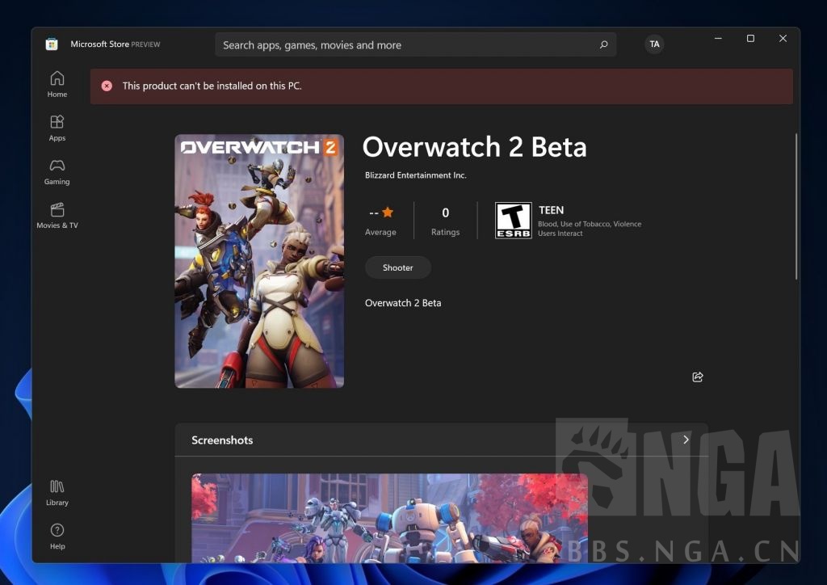Image resolution: width=827 pixels, height=585 pixels.
Task: Click the Overwatch 2 cover art
Action: point(259,261)
